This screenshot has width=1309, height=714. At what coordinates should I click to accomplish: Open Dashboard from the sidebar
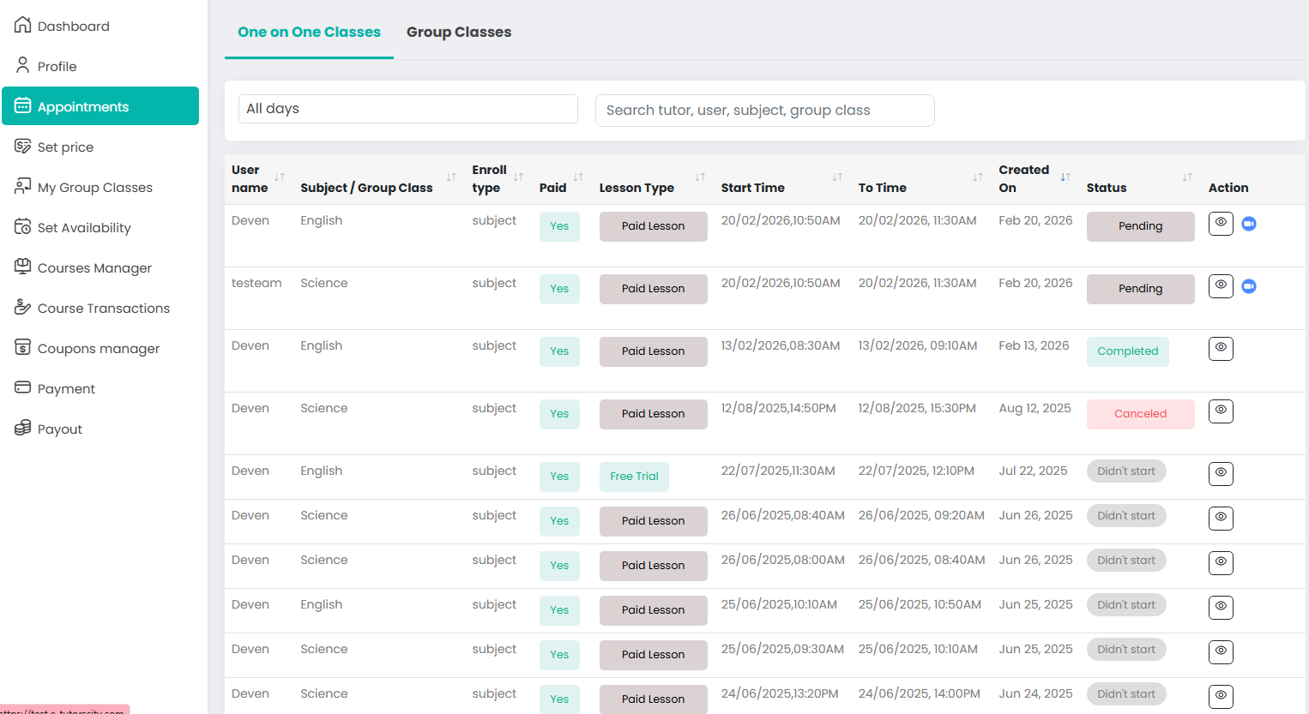coord(100,26)
